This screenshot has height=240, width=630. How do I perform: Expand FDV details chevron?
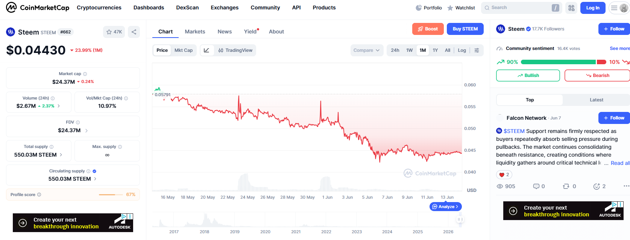[87, 131]
